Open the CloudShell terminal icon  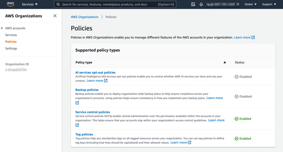coord(193,4)
